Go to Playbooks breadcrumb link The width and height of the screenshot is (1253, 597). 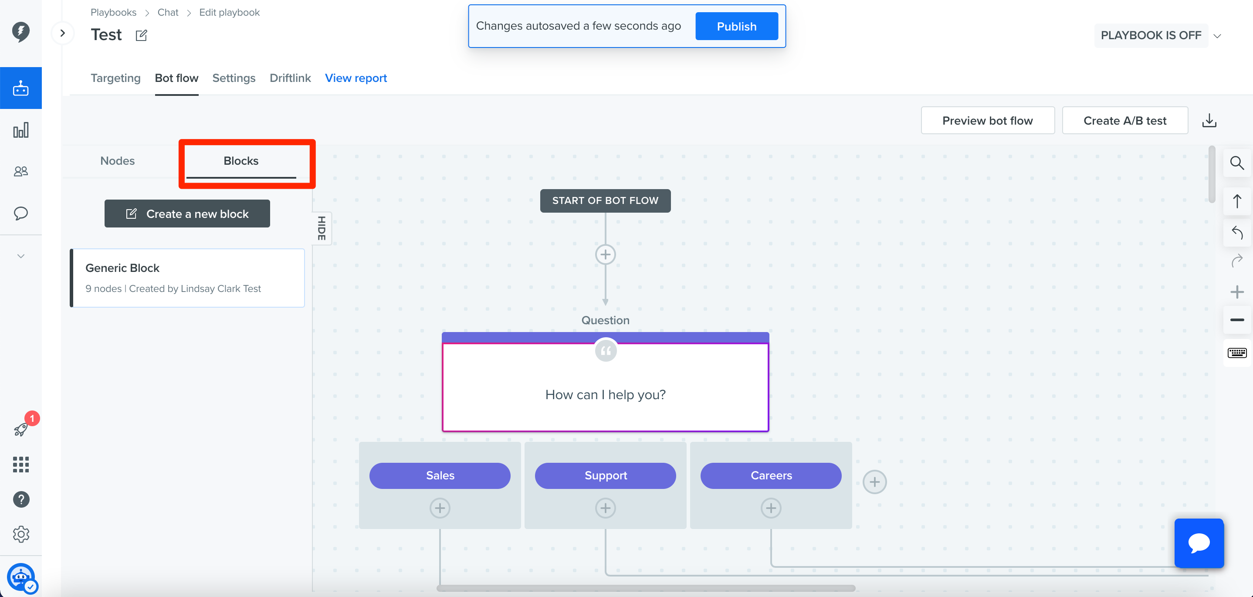(x=113, y=12)
